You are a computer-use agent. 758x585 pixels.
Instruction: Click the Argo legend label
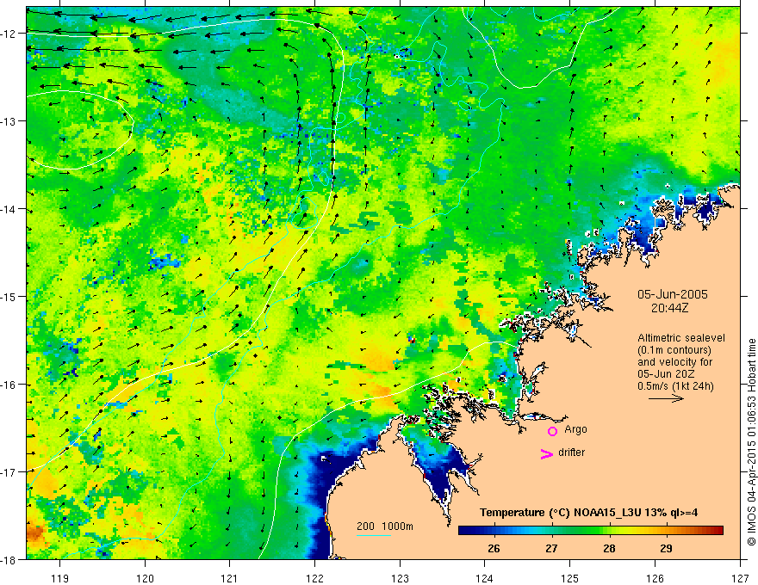(575, 429)
